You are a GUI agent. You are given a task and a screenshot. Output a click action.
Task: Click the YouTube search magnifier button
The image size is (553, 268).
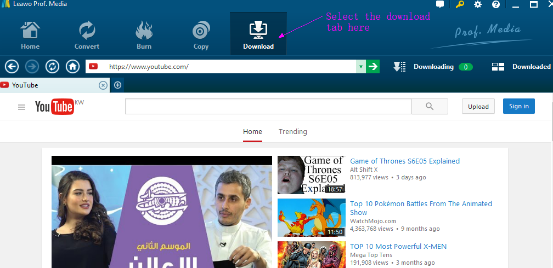coord(430,106)
